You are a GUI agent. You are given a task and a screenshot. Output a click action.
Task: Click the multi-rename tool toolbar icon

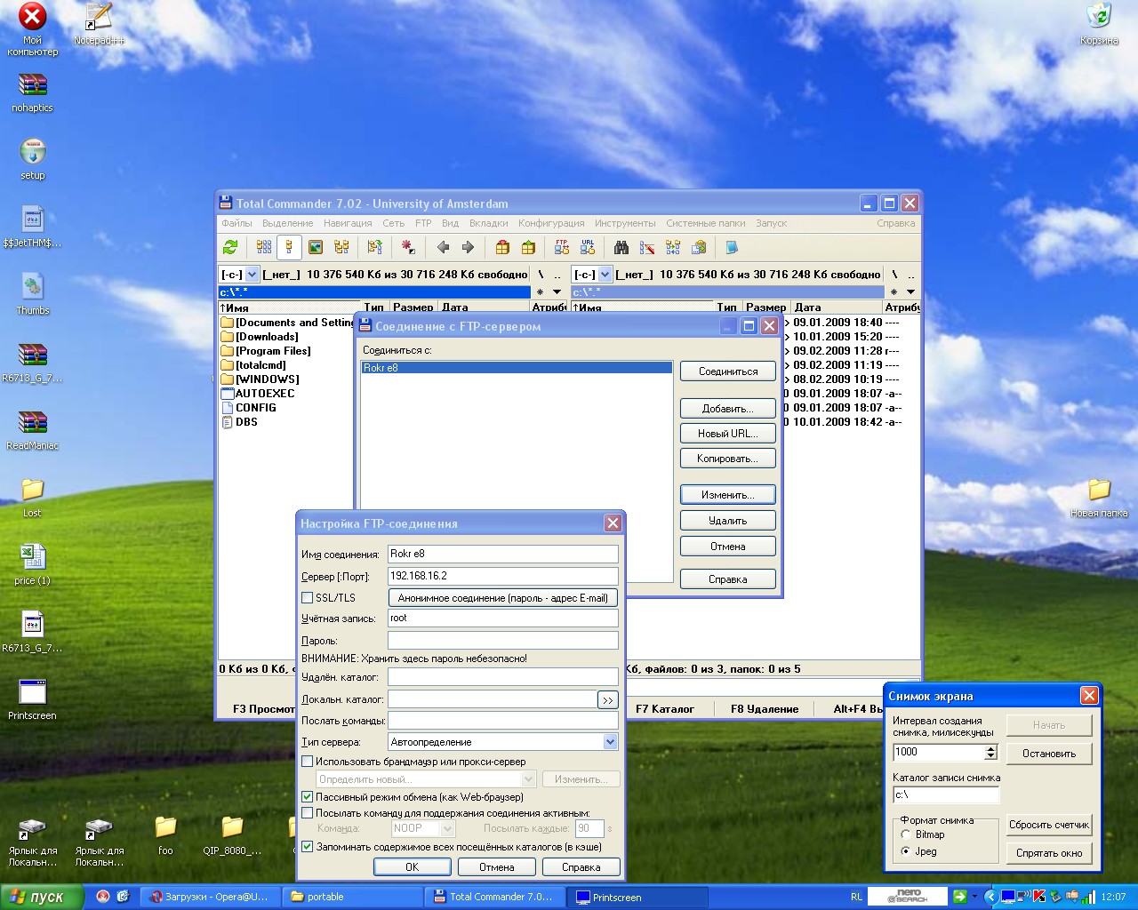[x=647, y=247]
